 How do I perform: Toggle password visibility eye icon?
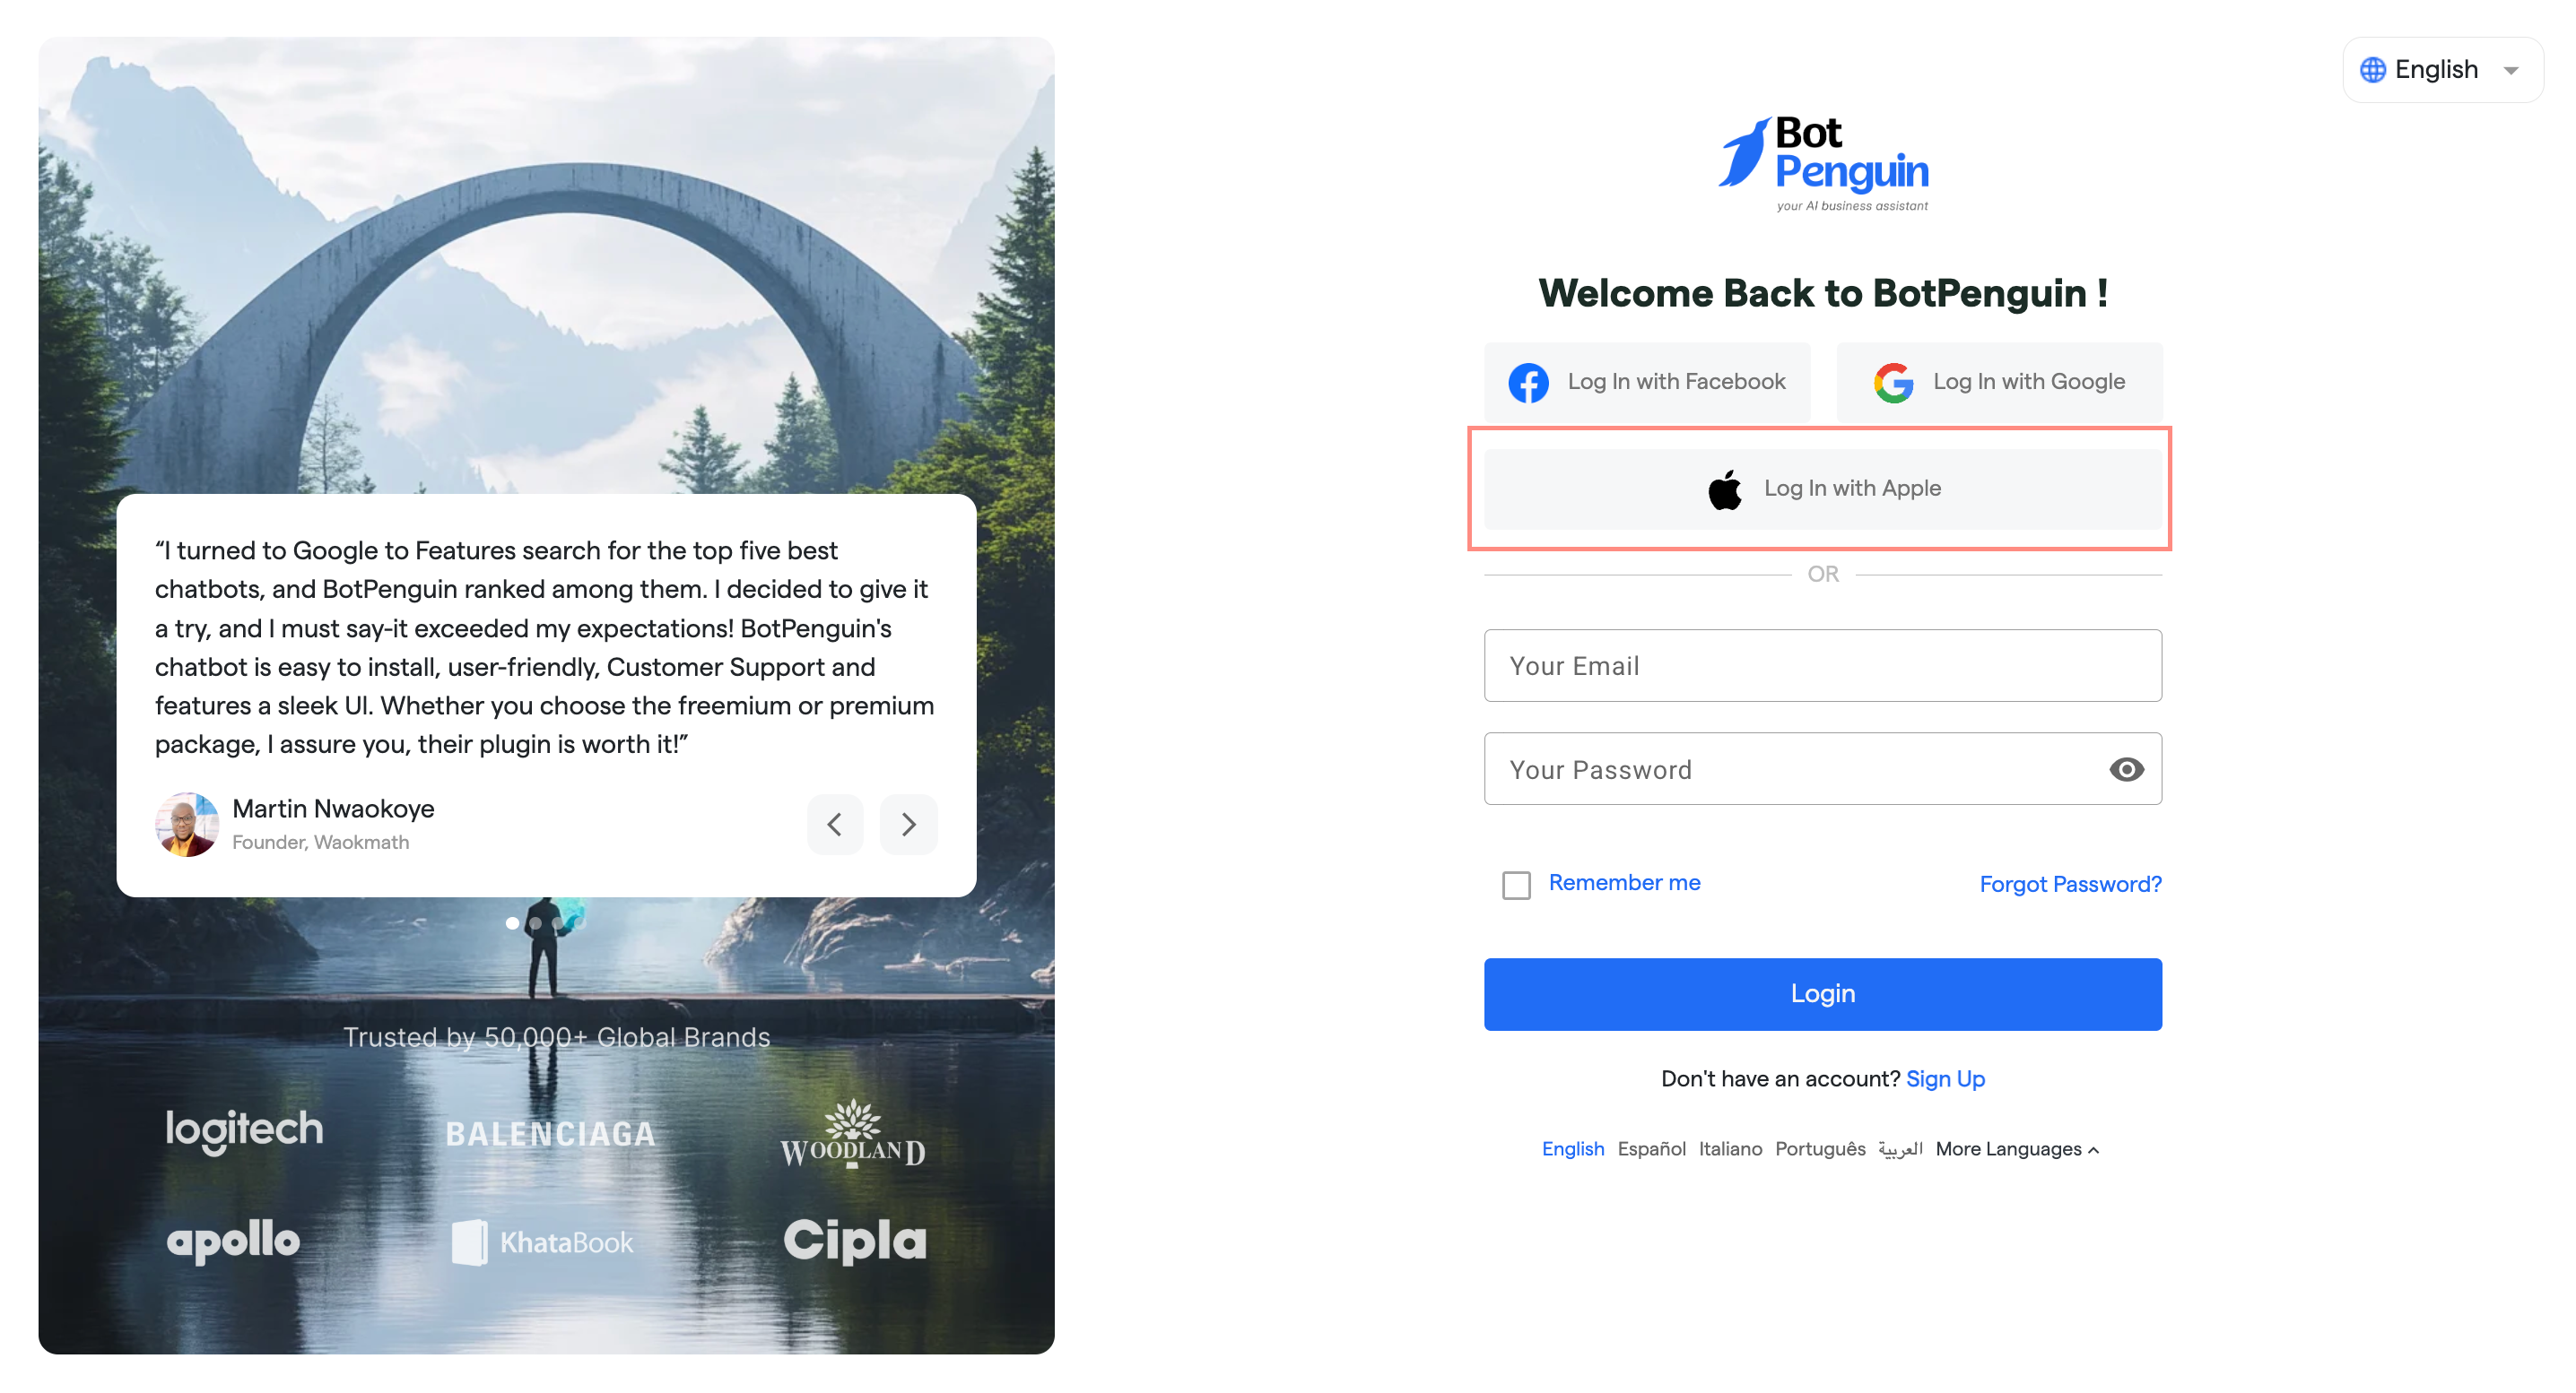pyautogui.click(x=2126, y=769)
